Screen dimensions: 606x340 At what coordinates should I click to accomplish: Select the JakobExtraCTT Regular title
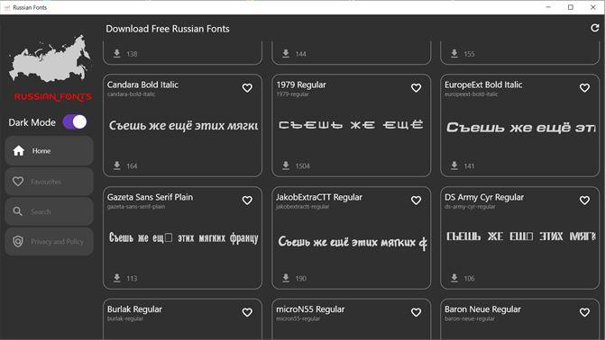tap(319, 197)
